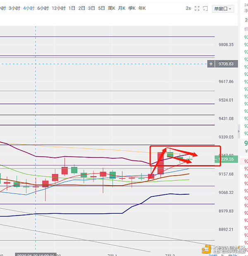Choose the 2日 timeframe
The image size is (248, 256).
coord(82,8)
